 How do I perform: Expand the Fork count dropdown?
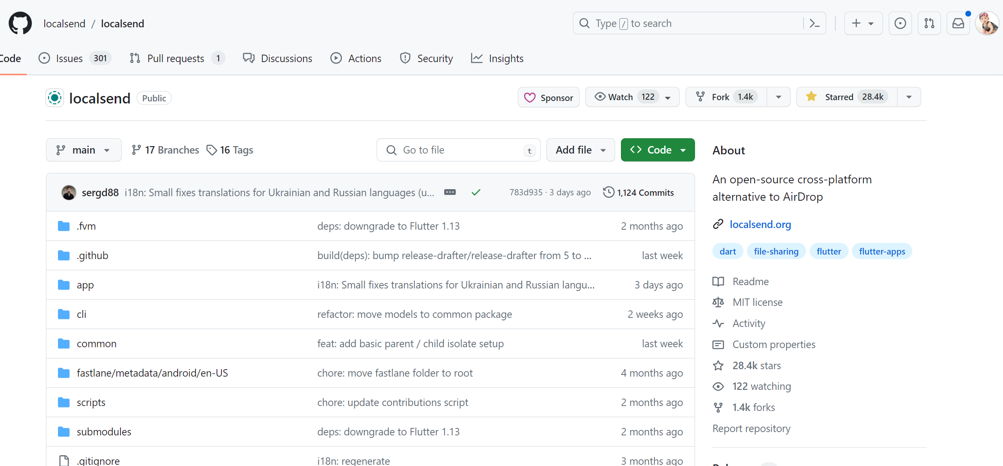pos(779,97)
